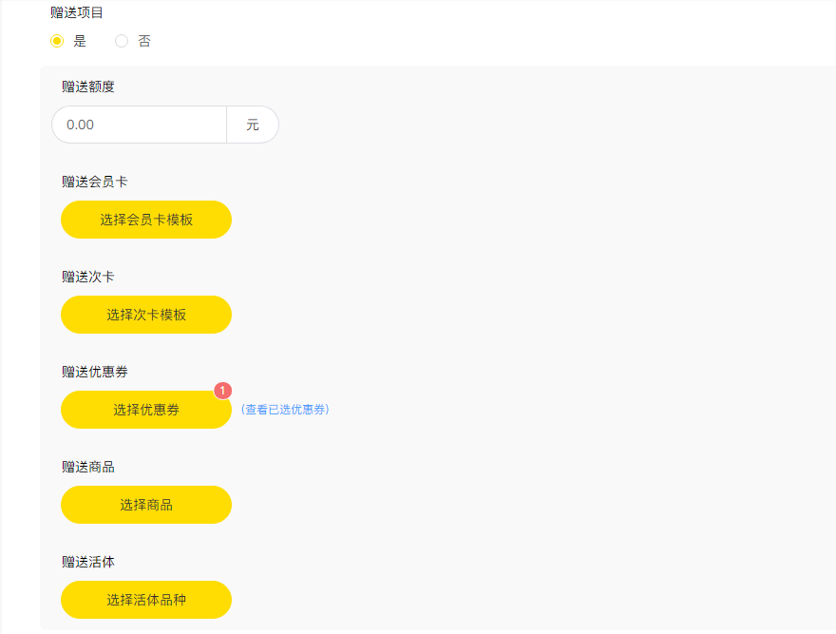Click the 赠送项目 heading text
The height and width of the screenshot is (634, 836).
(x=77, y=12)
